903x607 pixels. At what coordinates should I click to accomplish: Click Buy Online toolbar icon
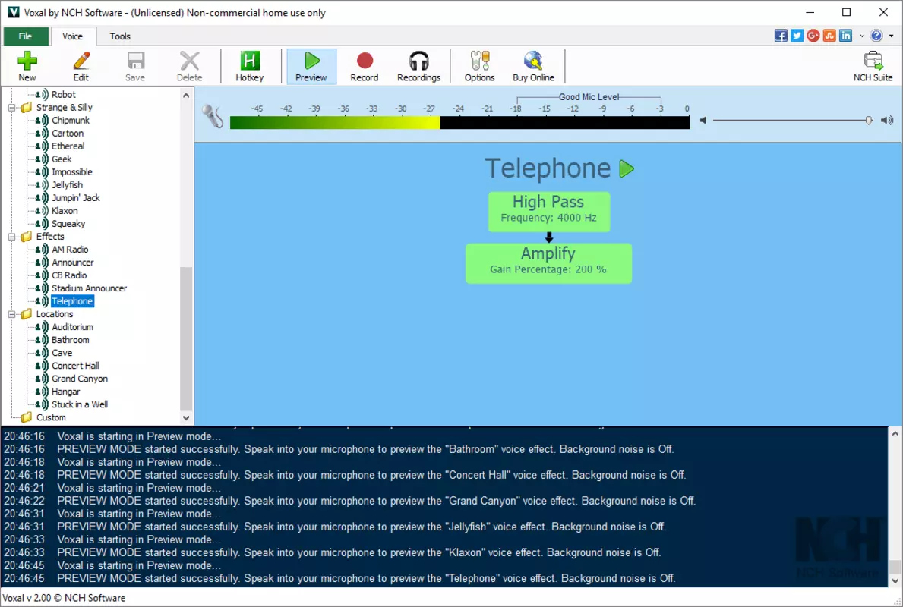coord(533,66)
